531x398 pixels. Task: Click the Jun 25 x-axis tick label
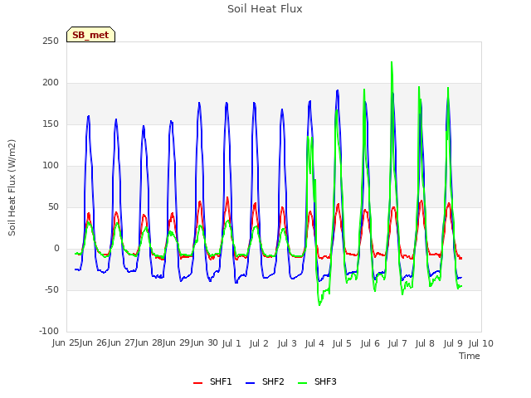tap(66, 342)
